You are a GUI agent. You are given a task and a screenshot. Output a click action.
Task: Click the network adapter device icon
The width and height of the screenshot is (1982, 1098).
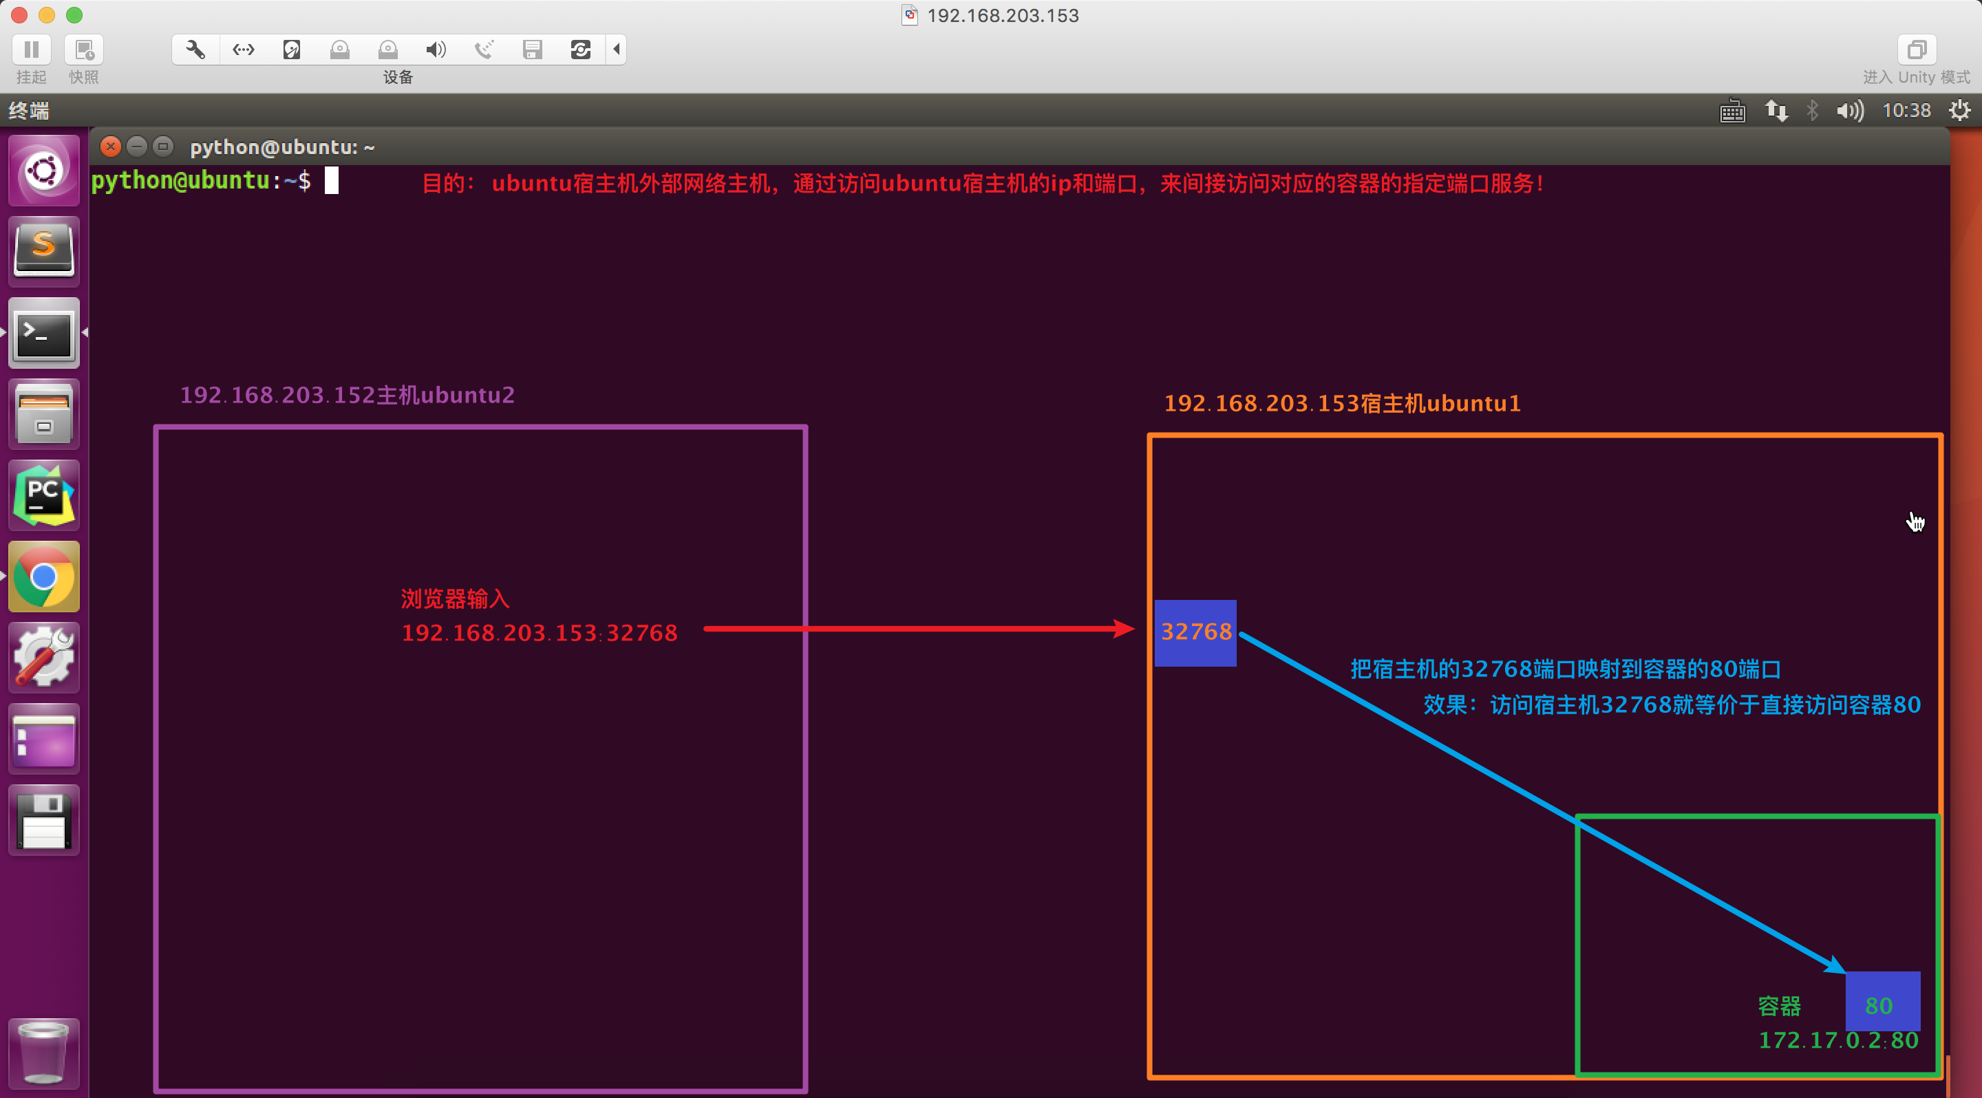pos(243,50)
